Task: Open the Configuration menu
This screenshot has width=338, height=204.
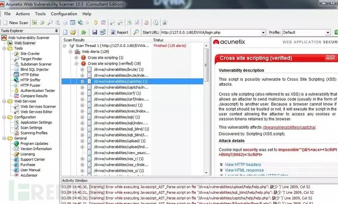Action: point(64,14)
